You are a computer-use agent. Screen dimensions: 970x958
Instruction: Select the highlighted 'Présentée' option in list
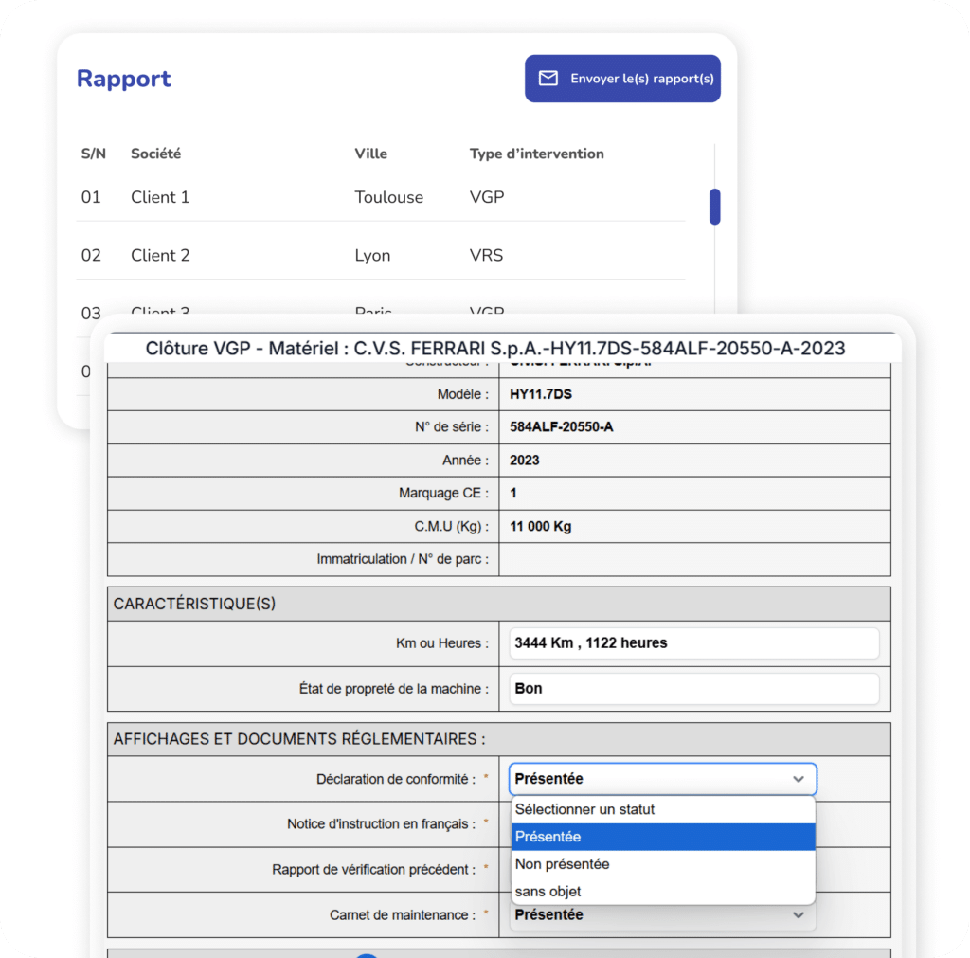(663, 837)
